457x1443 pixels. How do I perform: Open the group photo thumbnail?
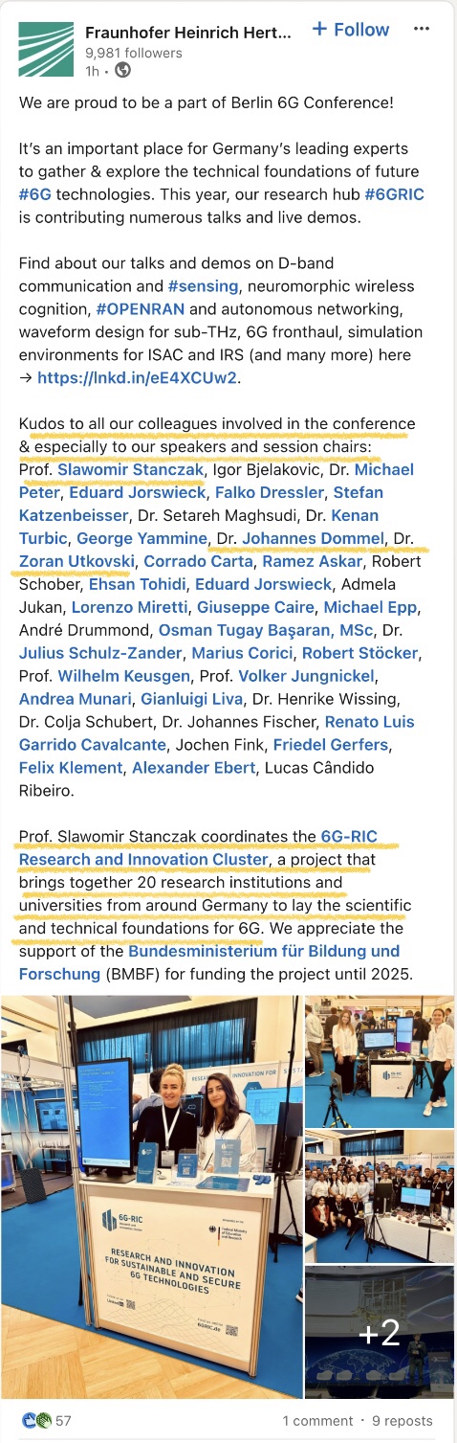coord(380,1197)
